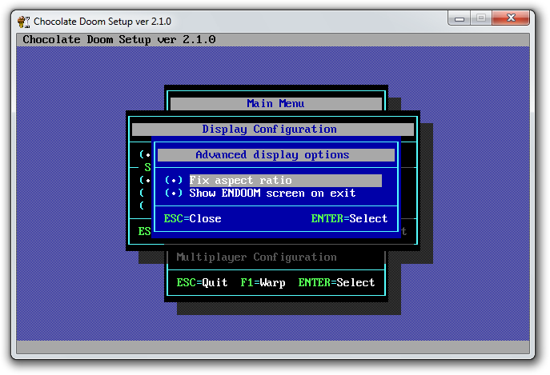Click topmost partially hidden checkbox in Display Configuration
This screenshot has width=550, height=375.
[144, 155]
